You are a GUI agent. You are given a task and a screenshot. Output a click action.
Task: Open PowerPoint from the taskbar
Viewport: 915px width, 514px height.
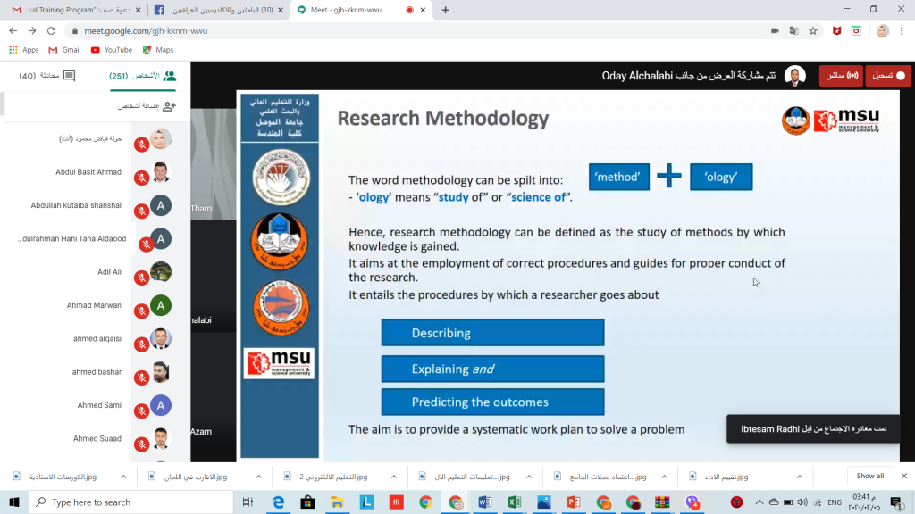[574, 502]
